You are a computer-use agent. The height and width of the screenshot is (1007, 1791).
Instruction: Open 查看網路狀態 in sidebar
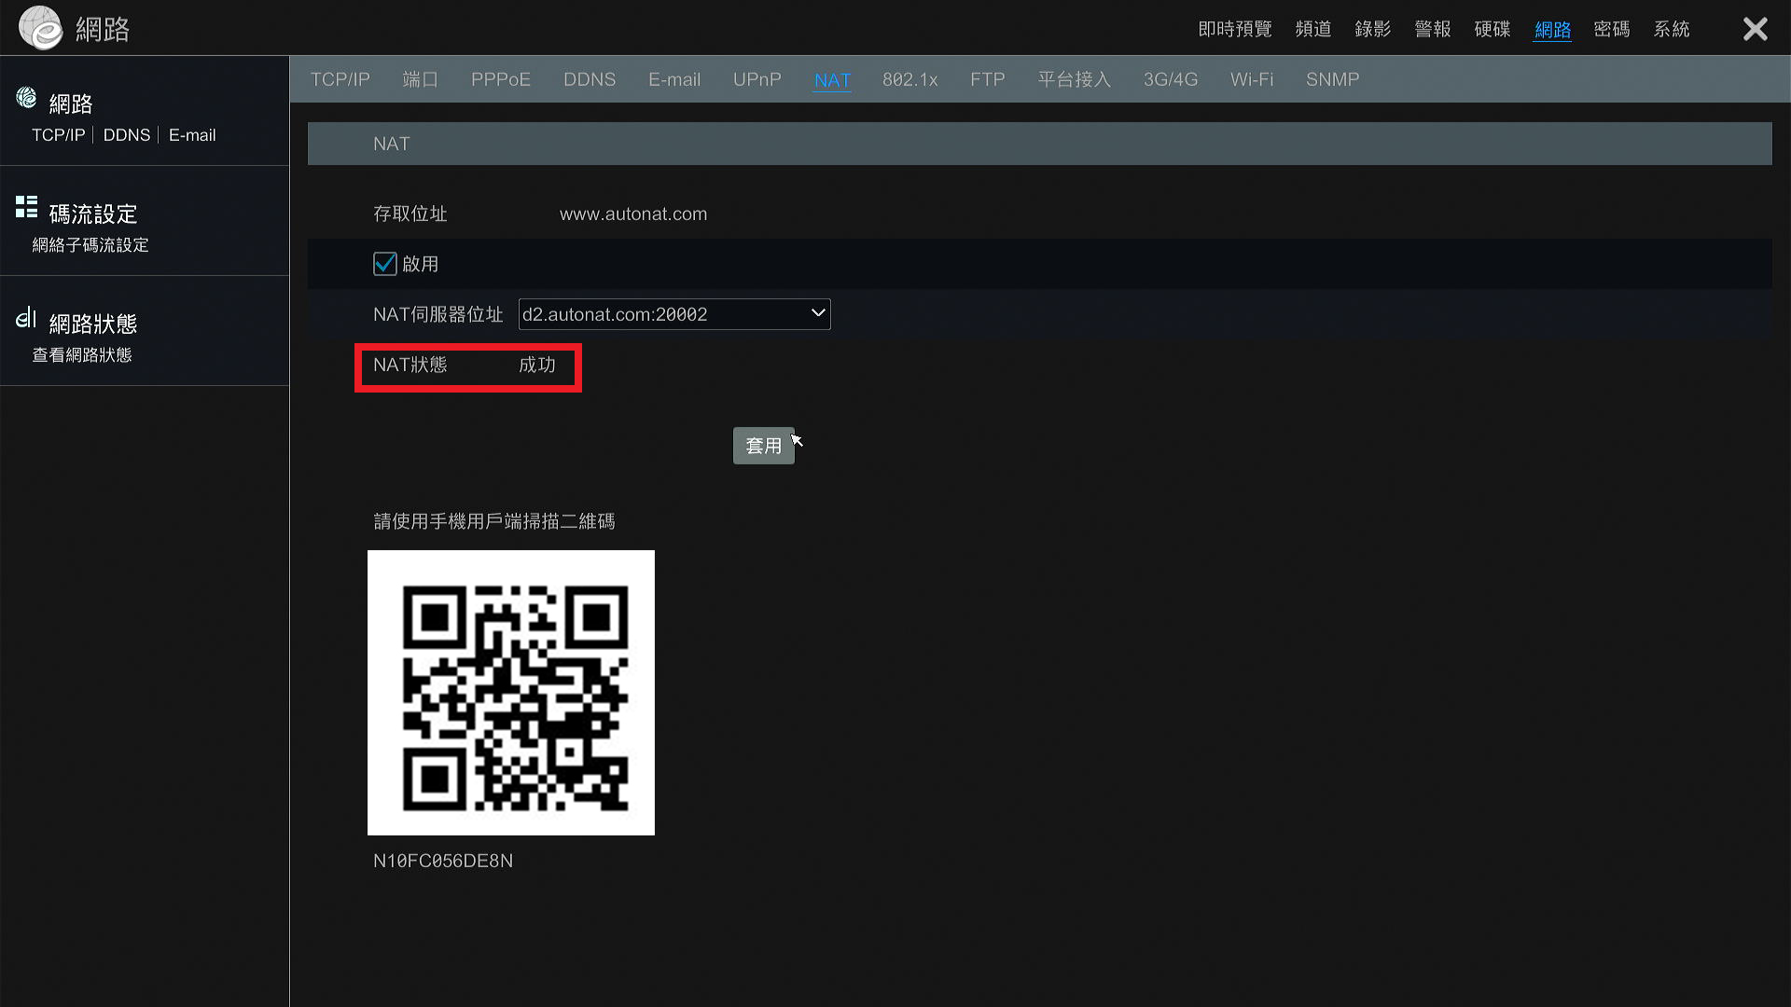click(82, 355)
